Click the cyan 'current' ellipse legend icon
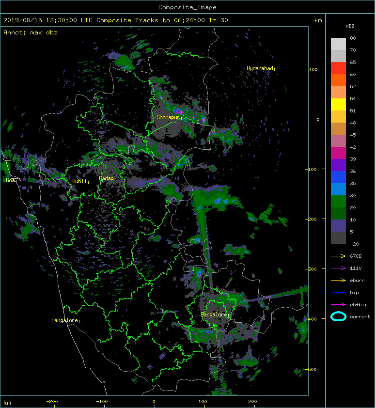Viewport: 375px width, 408px height. [x=338, y=316]
